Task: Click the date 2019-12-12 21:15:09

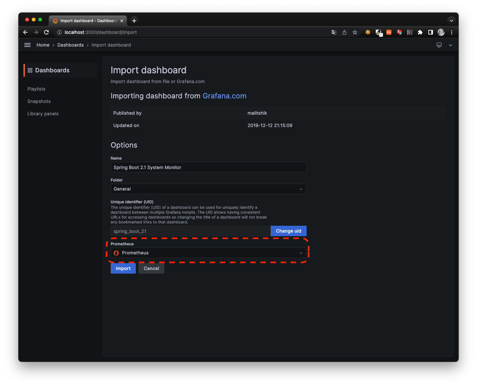Action: 270,125
